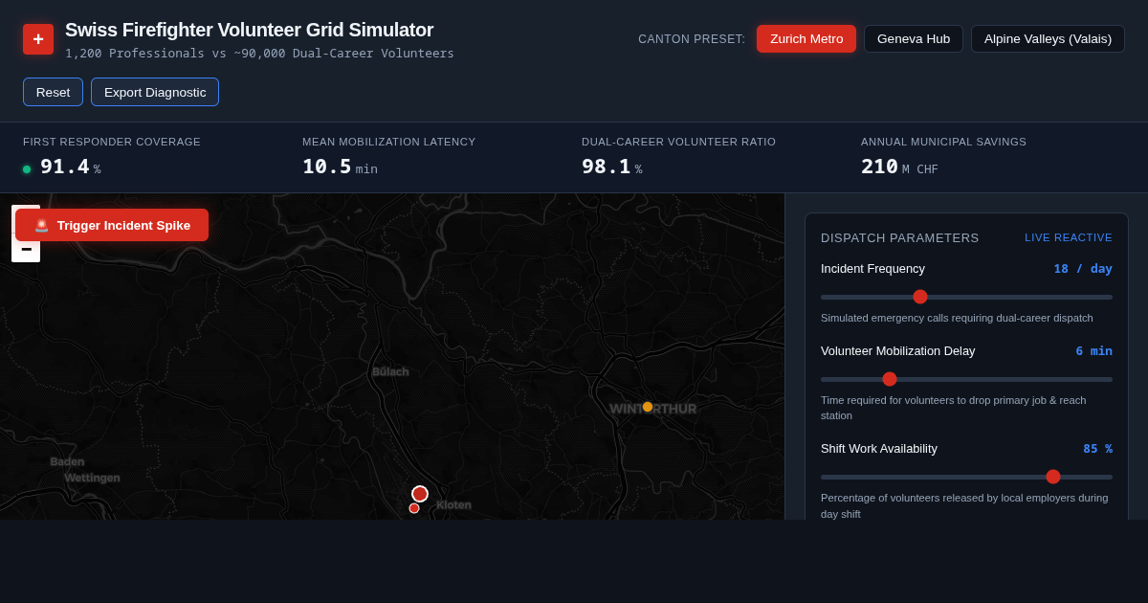Click the Kloten map label
Image resolution: width=1148 pixels, height=603 pixels.
[x=453, y=504]
